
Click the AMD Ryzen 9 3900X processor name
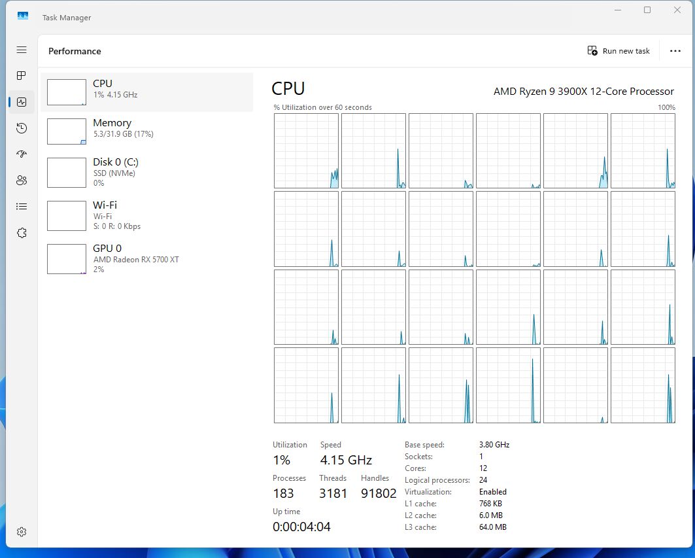pyautogui.click(x=583, y=92)
